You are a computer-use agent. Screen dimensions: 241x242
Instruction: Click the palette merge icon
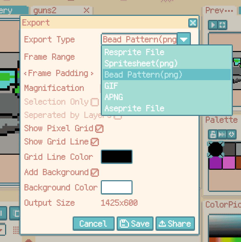click(x=222, y=135)
